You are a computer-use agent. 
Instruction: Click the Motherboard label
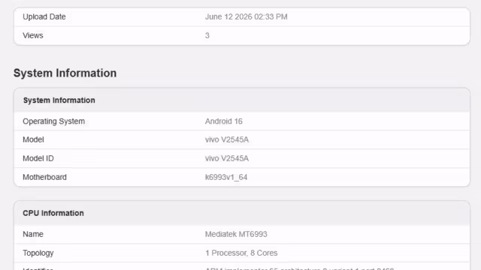(44, 177)
